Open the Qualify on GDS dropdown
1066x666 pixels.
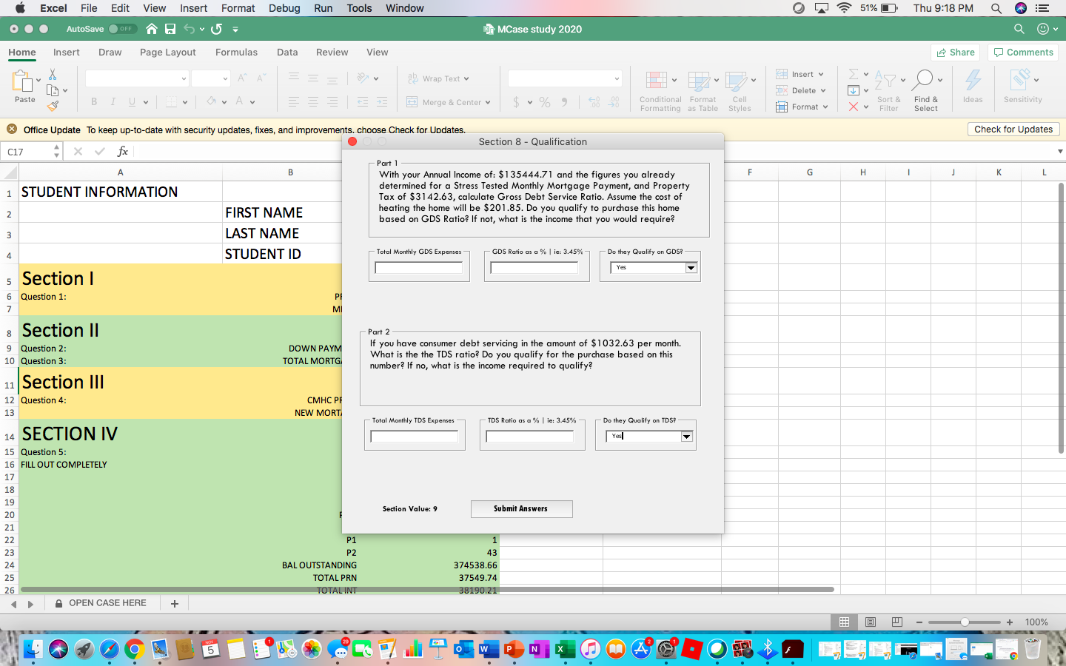tap(691, 268)
